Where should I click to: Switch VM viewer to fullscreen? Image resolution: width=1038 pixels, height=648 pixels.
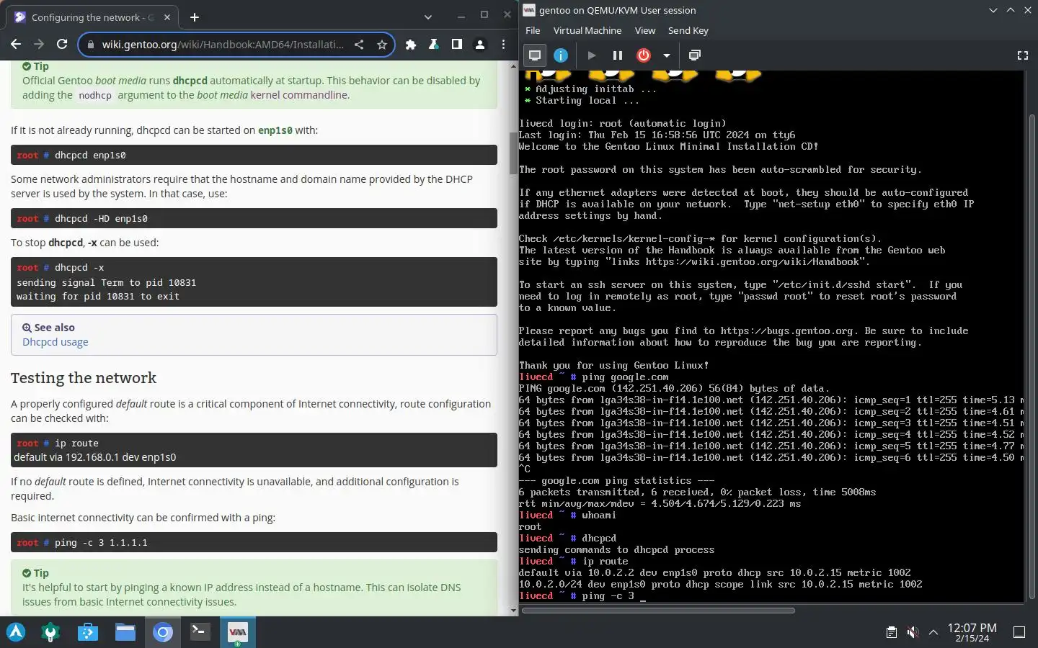1022,55
